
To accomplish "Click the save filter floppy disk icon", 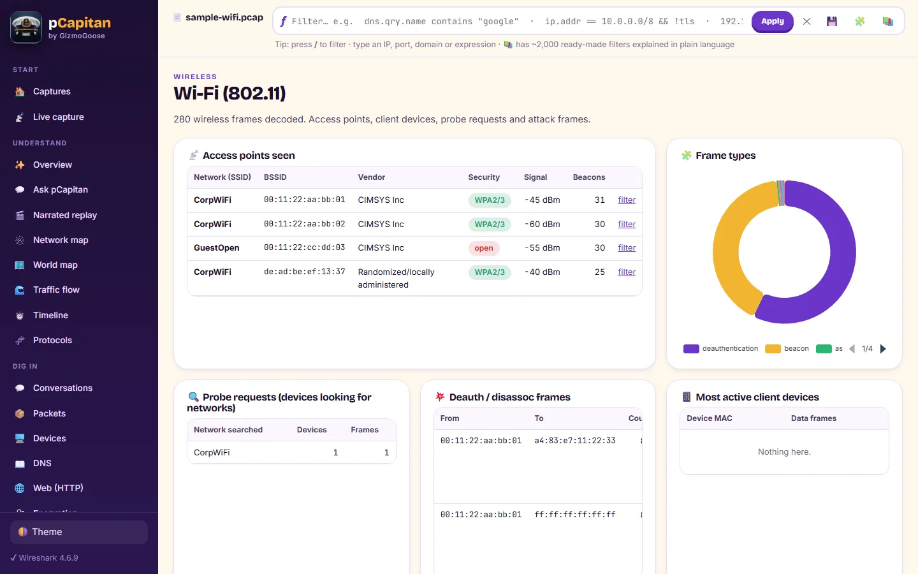I will [x=832, y=22].
